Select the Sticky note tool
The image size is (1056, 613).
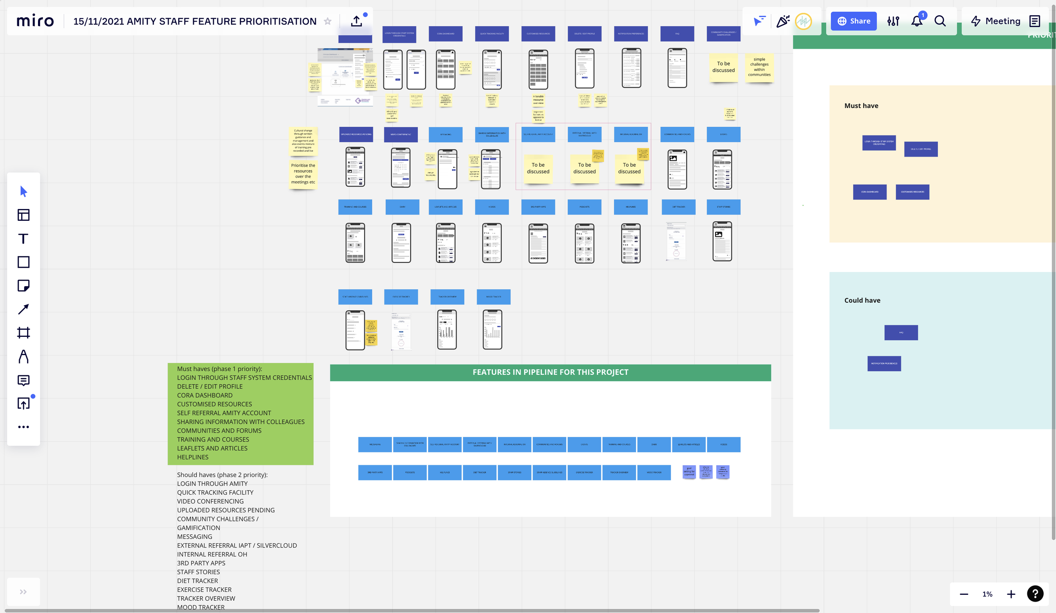pyautogui.click(x=23, y=286)
